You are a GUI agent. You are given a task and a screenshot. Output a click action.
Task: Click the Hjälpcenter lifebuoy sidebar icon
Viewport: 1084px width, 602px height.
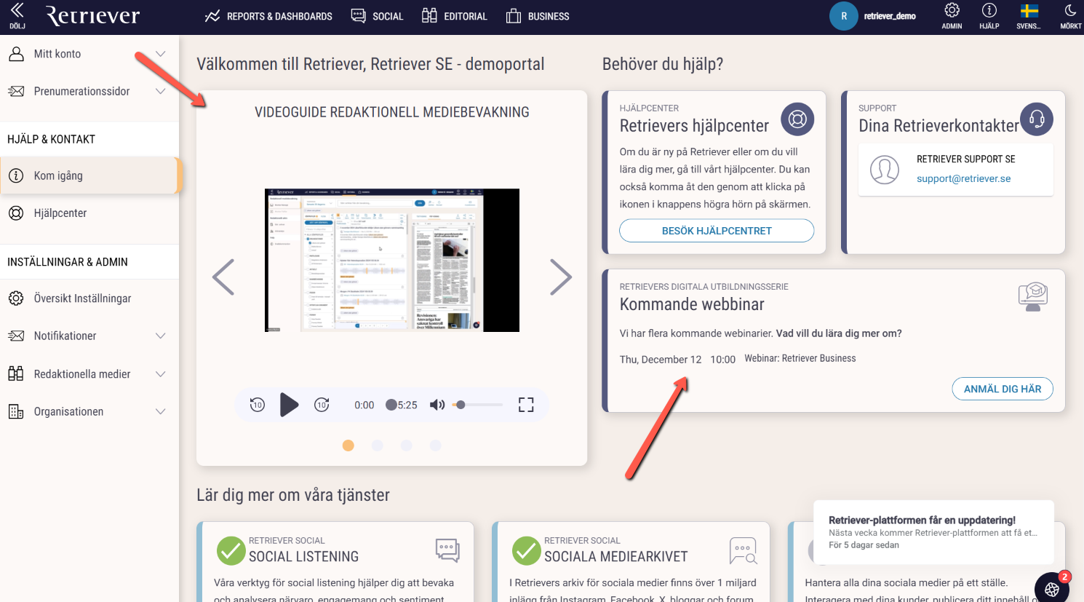point(16,213)
